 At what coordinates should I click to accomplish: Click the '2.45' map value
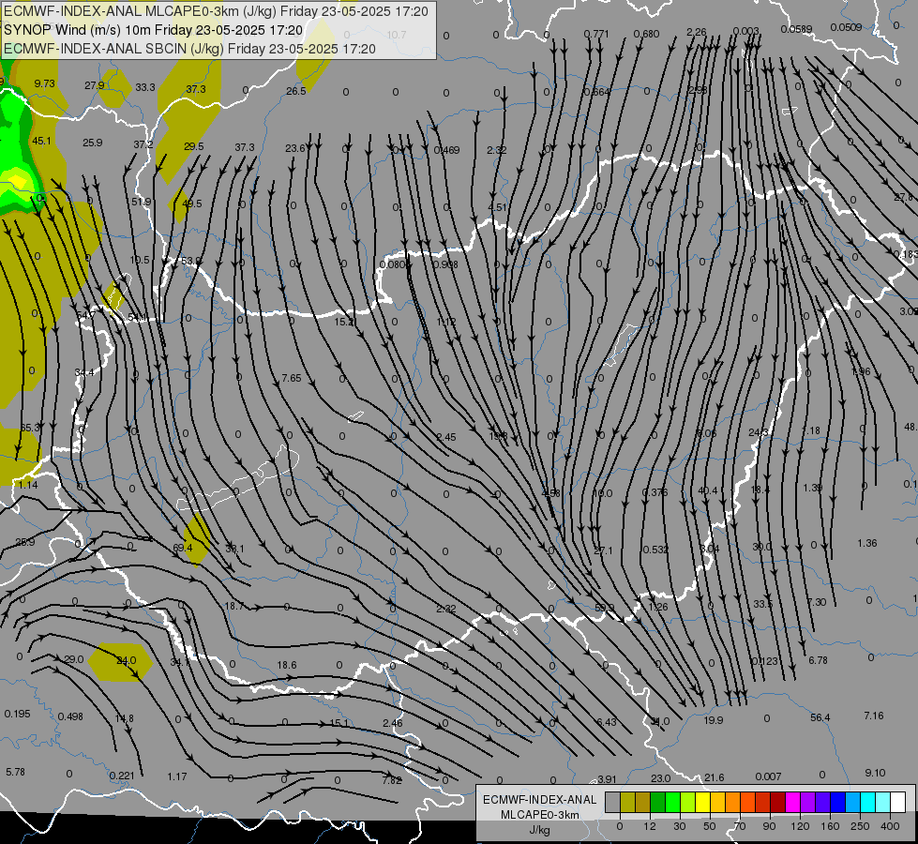[446, 437]
